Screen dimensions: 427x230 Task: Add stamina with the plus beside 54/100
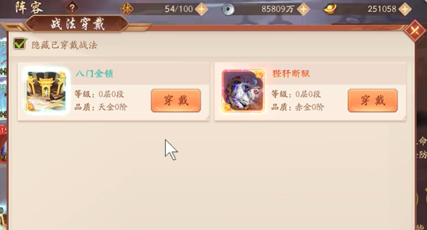[x=201, y=9]
